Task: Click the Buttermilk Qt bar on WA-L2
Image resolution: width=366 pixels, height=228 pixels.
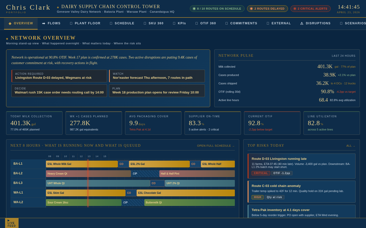Action: click(x=190, y=202)
